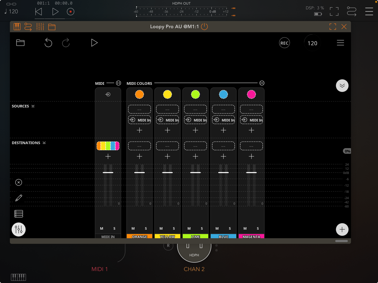This screenshot has height=283, width=378.
Task: Add a new channel with round plus button
Action: click(342, 230)
